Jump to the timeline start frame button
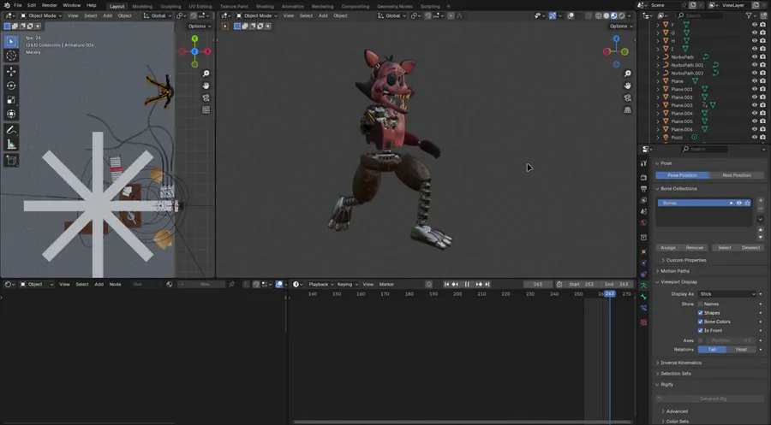 [446, 284]
